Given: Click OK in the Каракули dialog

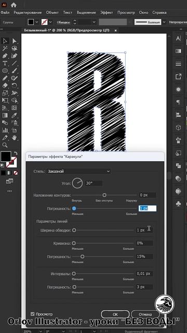Looking at the screenshot, I should click(115, 314).
